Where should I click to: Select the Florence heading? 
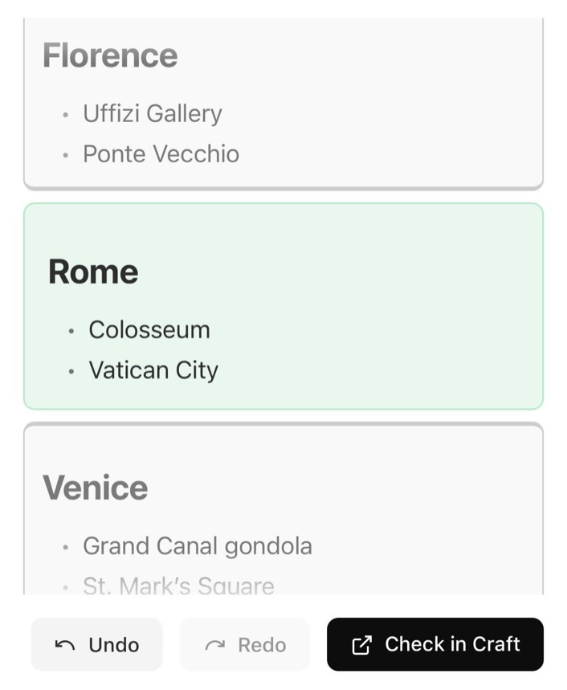110,55
